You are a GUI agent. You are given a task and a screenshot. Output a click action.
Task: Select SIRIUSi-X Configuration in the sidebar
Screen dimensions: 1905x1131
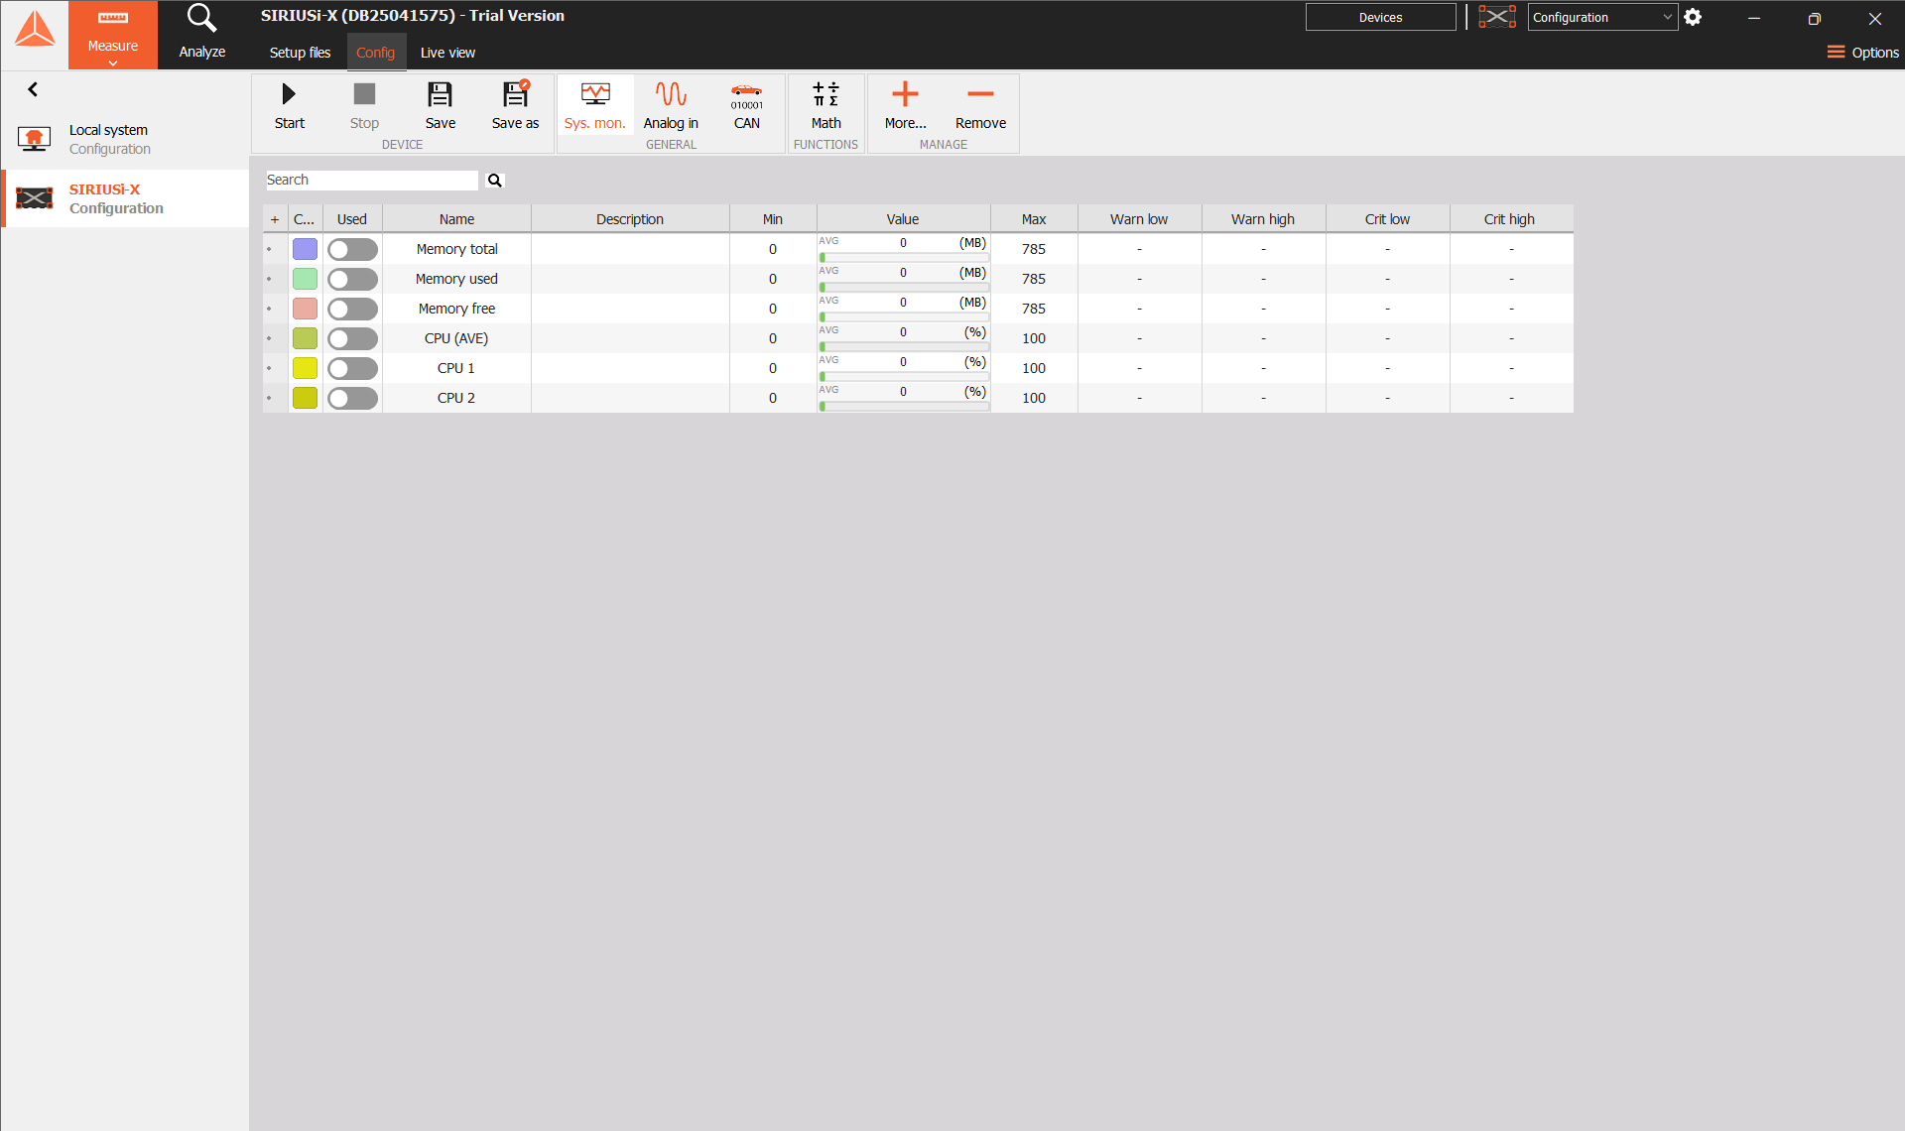pyautogui.click(x=125, y=198)
